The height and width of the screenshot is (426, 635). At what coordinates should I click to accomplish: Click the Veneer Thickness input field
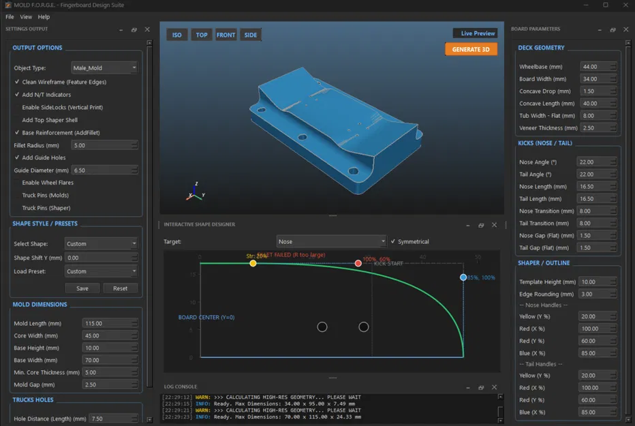(x=598, y=128)
